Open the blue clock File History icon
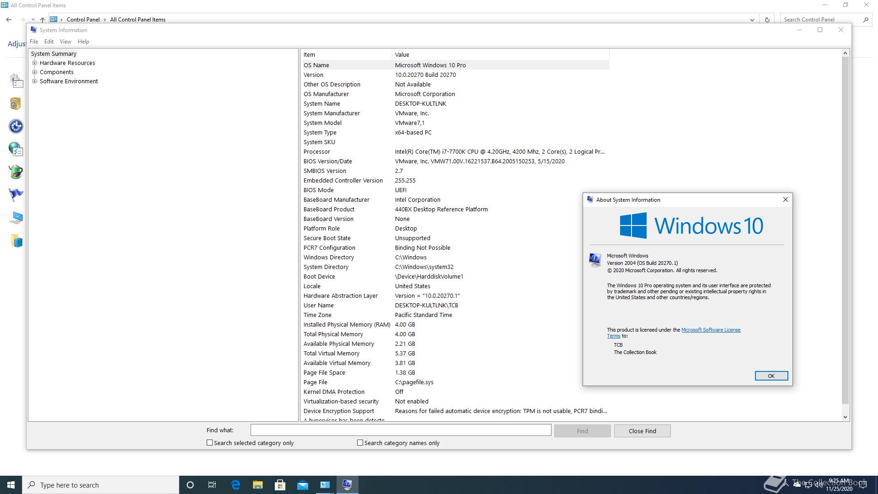Image resolution: width=878 pixels, height=494 pixels. tap(16, 126)
